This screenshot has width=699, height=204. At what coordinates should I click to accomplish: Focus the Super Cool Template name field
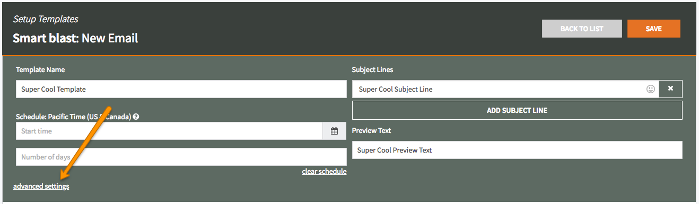[181, 89]
